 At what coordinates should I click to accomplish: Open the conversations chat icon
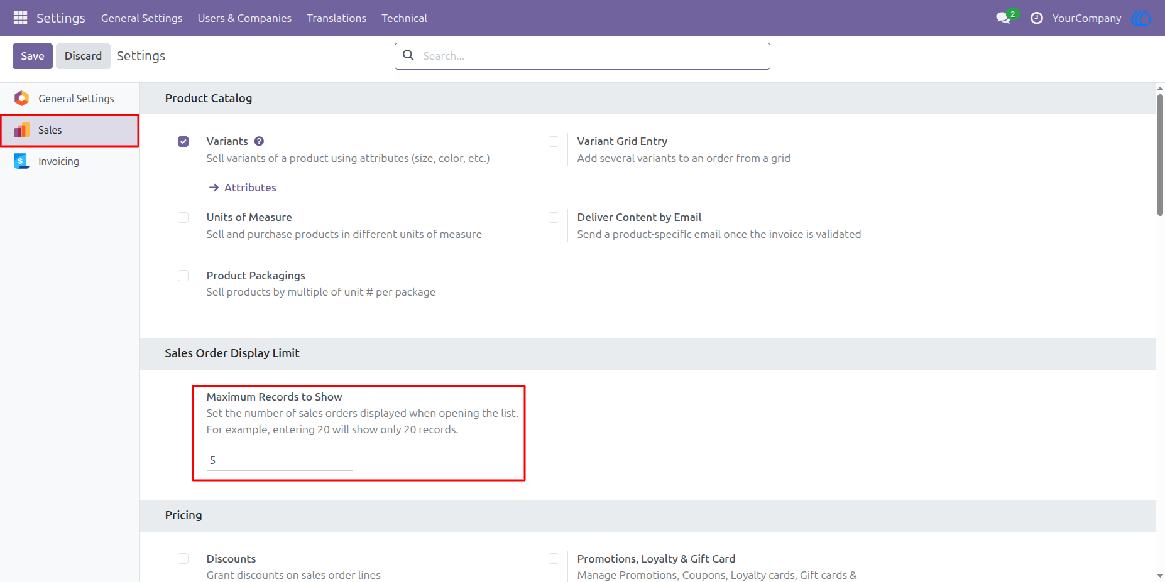pos(1004,18)
